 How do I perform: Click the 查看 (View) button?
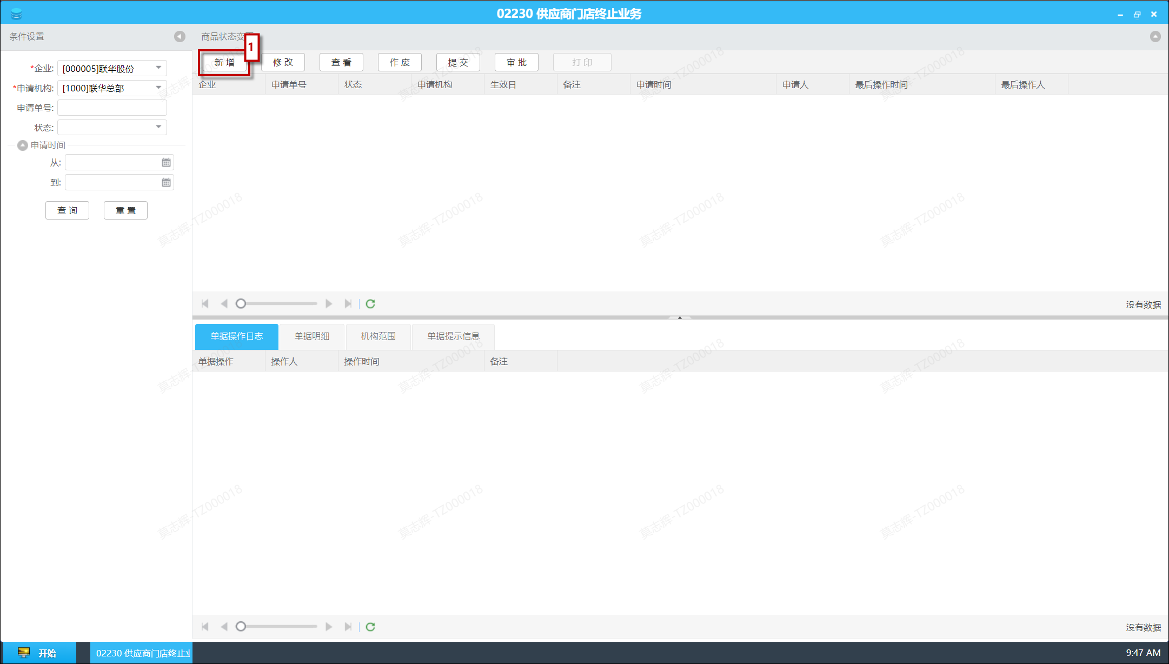(341, 63)
